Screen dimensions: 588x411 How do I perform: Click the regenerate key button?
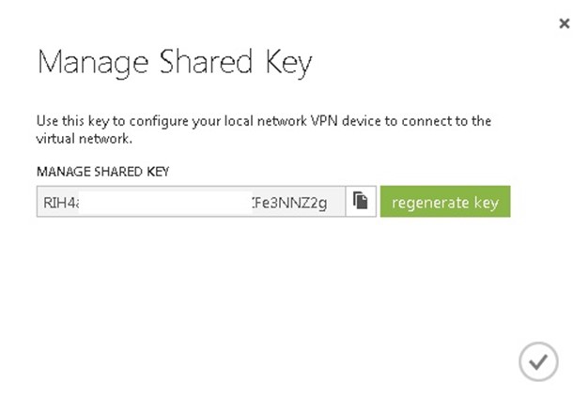coord(445,201)
